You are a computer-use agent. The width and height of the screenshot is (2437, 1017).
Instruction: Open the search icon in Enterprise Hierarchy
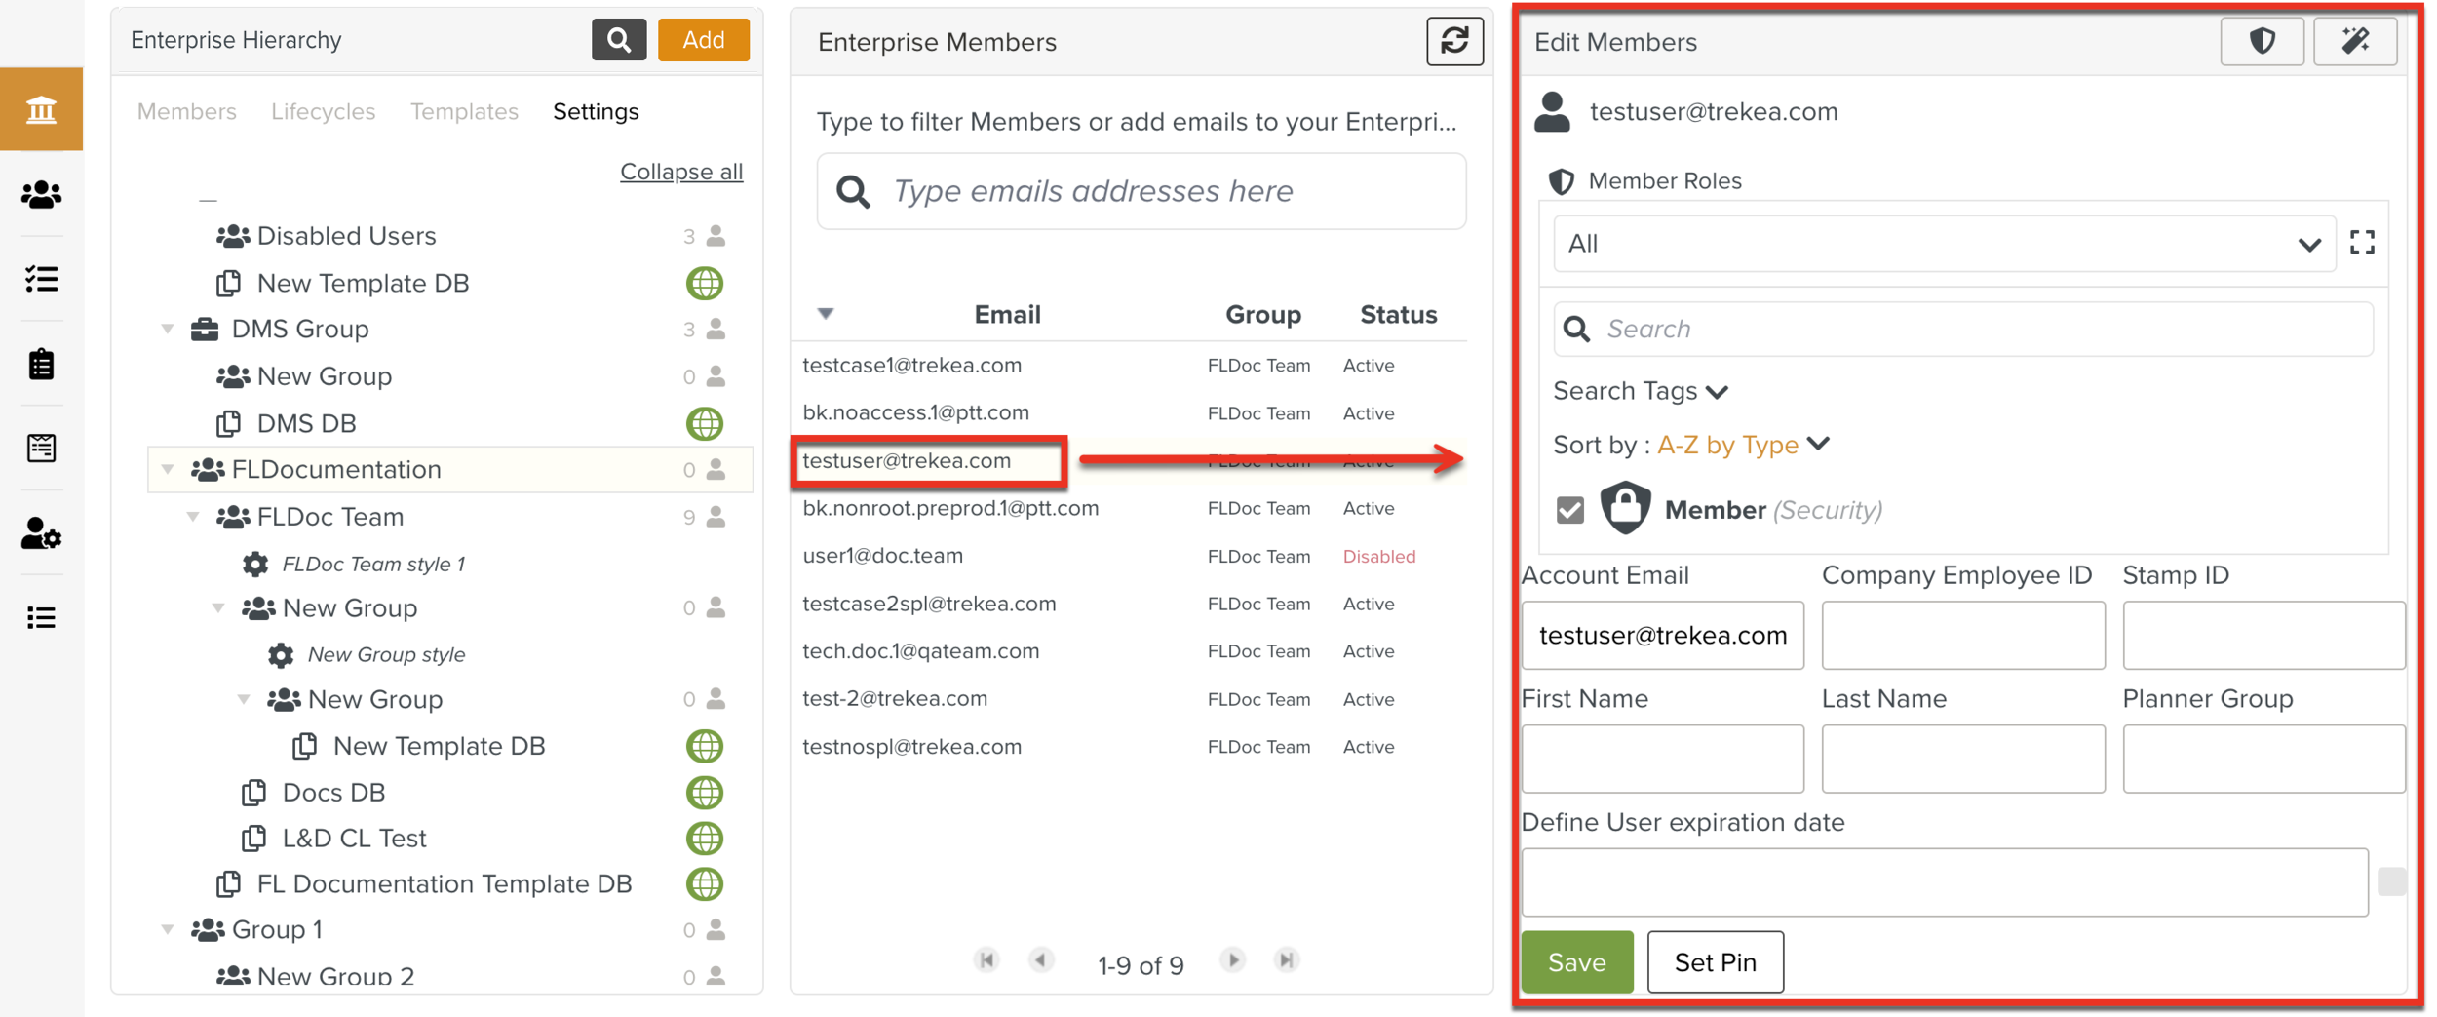(x=619, y=39)
